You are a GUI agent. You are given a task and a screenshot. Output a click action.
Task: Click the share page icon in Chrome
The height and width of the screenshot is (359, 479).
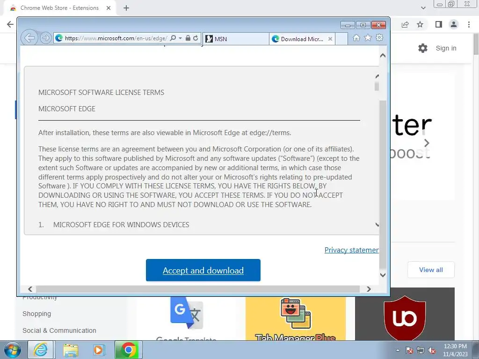pyautogui.click(x=406, y=24)
